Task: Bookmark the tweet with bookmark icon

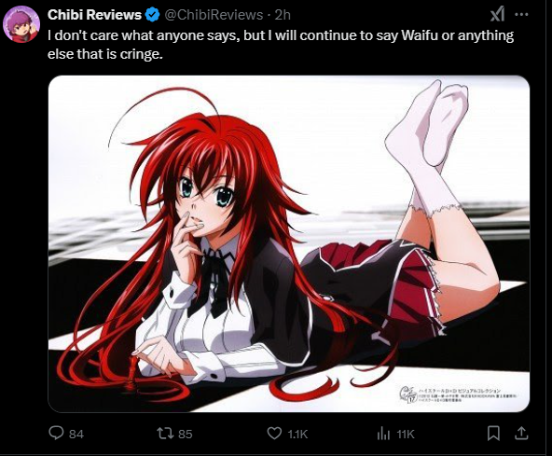Action: [x=493, y=434]
